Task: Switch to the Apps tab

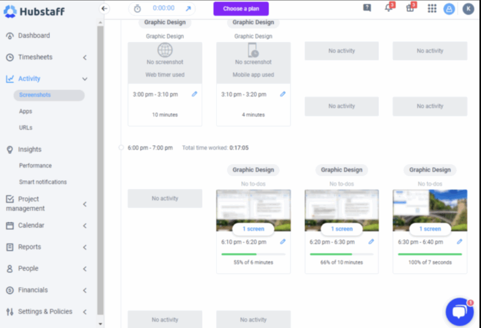Action: [x=26, y=111]
